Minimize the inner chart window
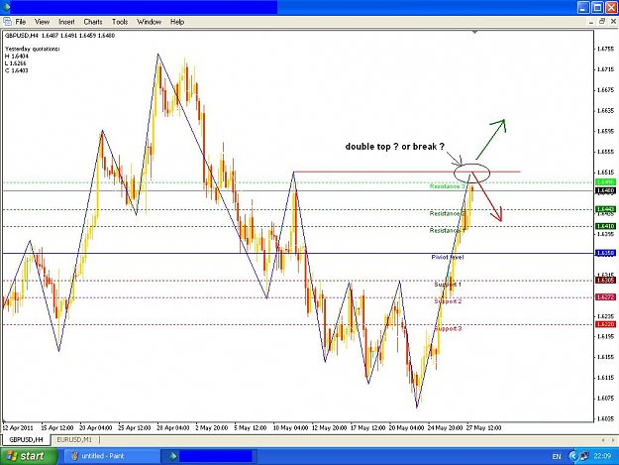The image size is (619, 465). coord(591,22)
